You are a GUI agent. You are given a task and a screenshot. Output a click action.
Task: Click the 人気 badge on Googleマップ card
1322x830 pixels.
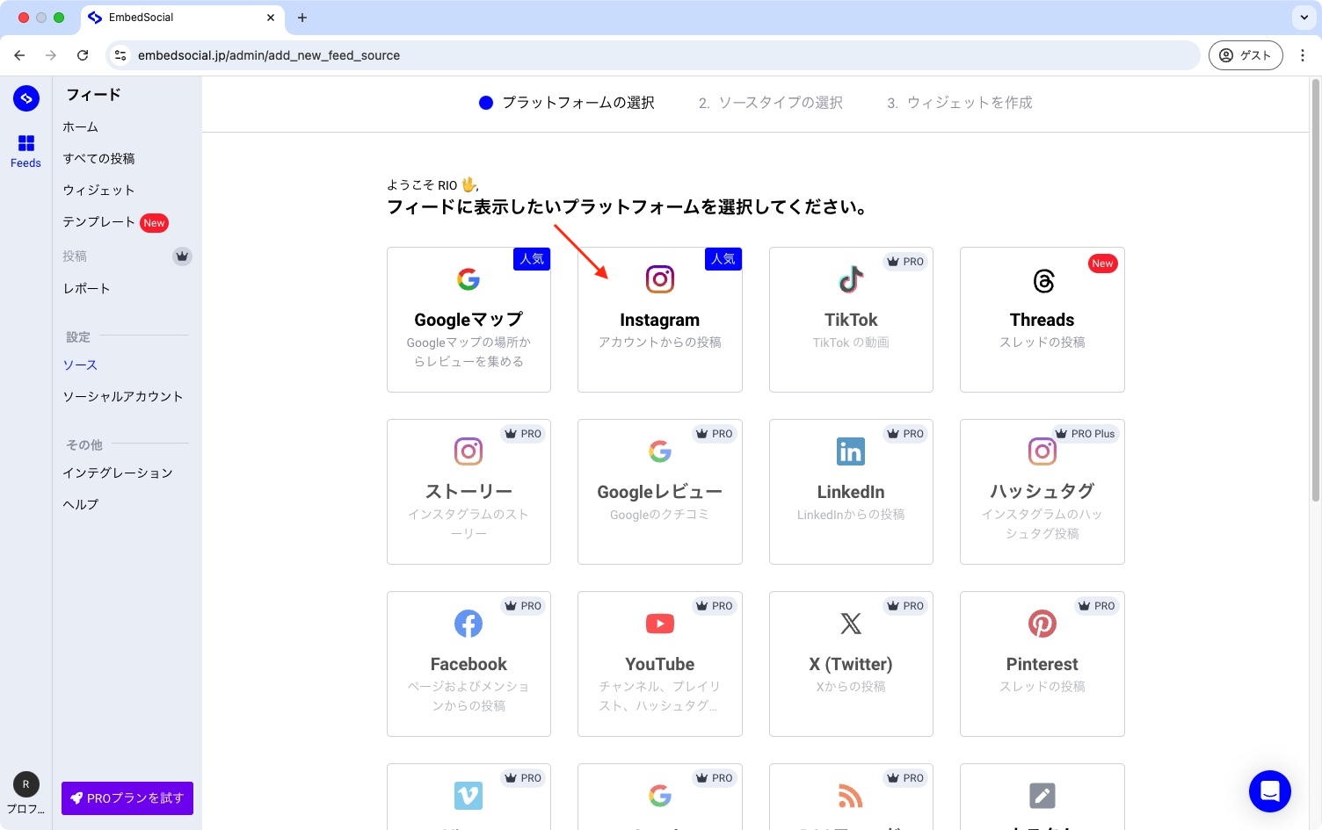pyautogui.click(x=532, y=259)
